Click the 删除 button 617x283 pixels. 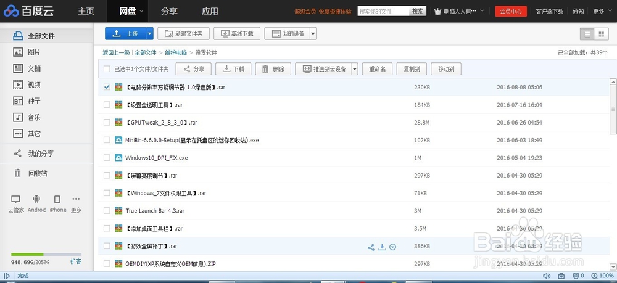click(x=273, y=69)
